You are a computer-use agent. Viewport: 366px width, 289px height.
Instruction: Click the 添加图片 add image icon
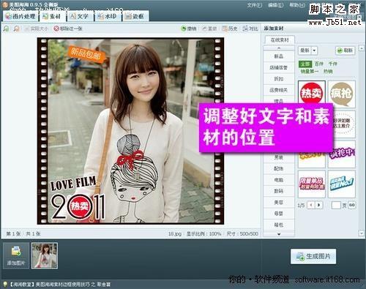point(16,255)
